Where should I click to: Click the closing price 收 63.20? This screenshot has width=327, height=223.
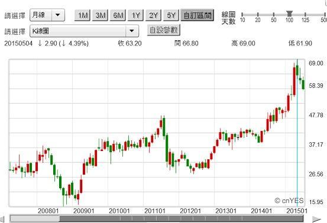click(129, 43)
